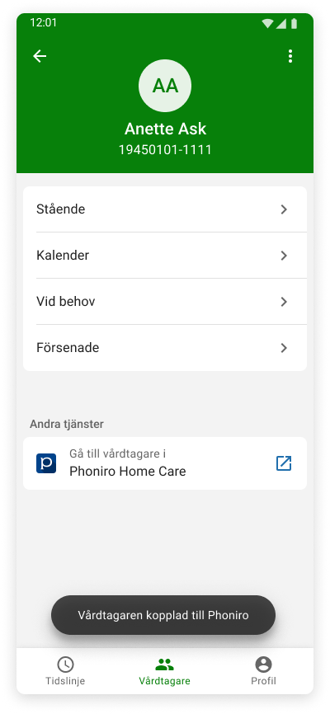Tap the Vårdtagare people icon
This screenshot has height=714, width=330.
click(x=164, y=665)
